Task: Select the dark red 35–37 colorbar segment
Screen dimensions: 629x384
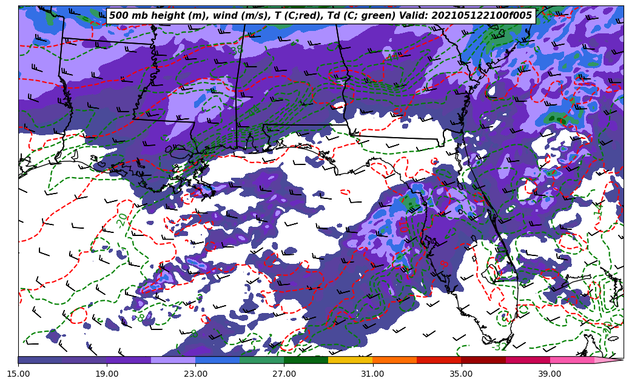Action: click(483, 360)
